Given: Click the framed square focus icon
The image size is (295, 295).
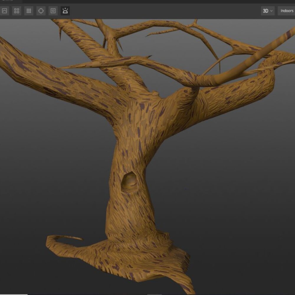Looking at the screenshot, I should tap(53, 11).
